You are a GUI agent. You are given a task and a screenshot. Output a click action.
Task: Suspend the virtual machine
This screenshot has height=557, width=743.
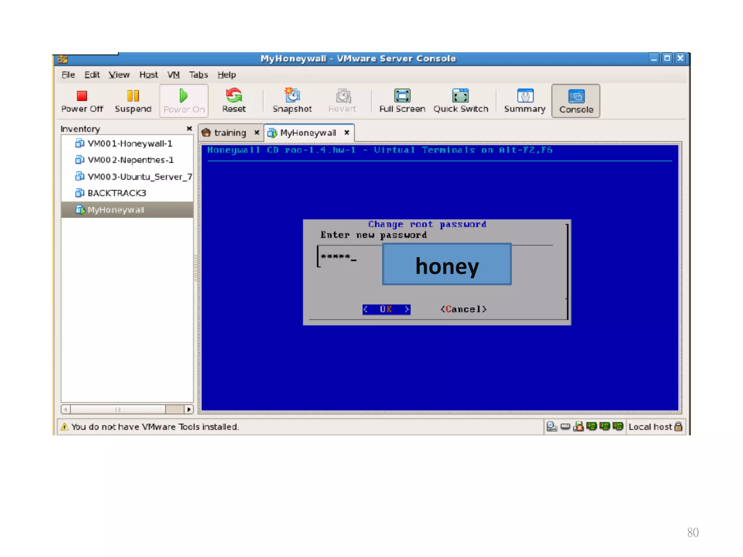(133, 101)
